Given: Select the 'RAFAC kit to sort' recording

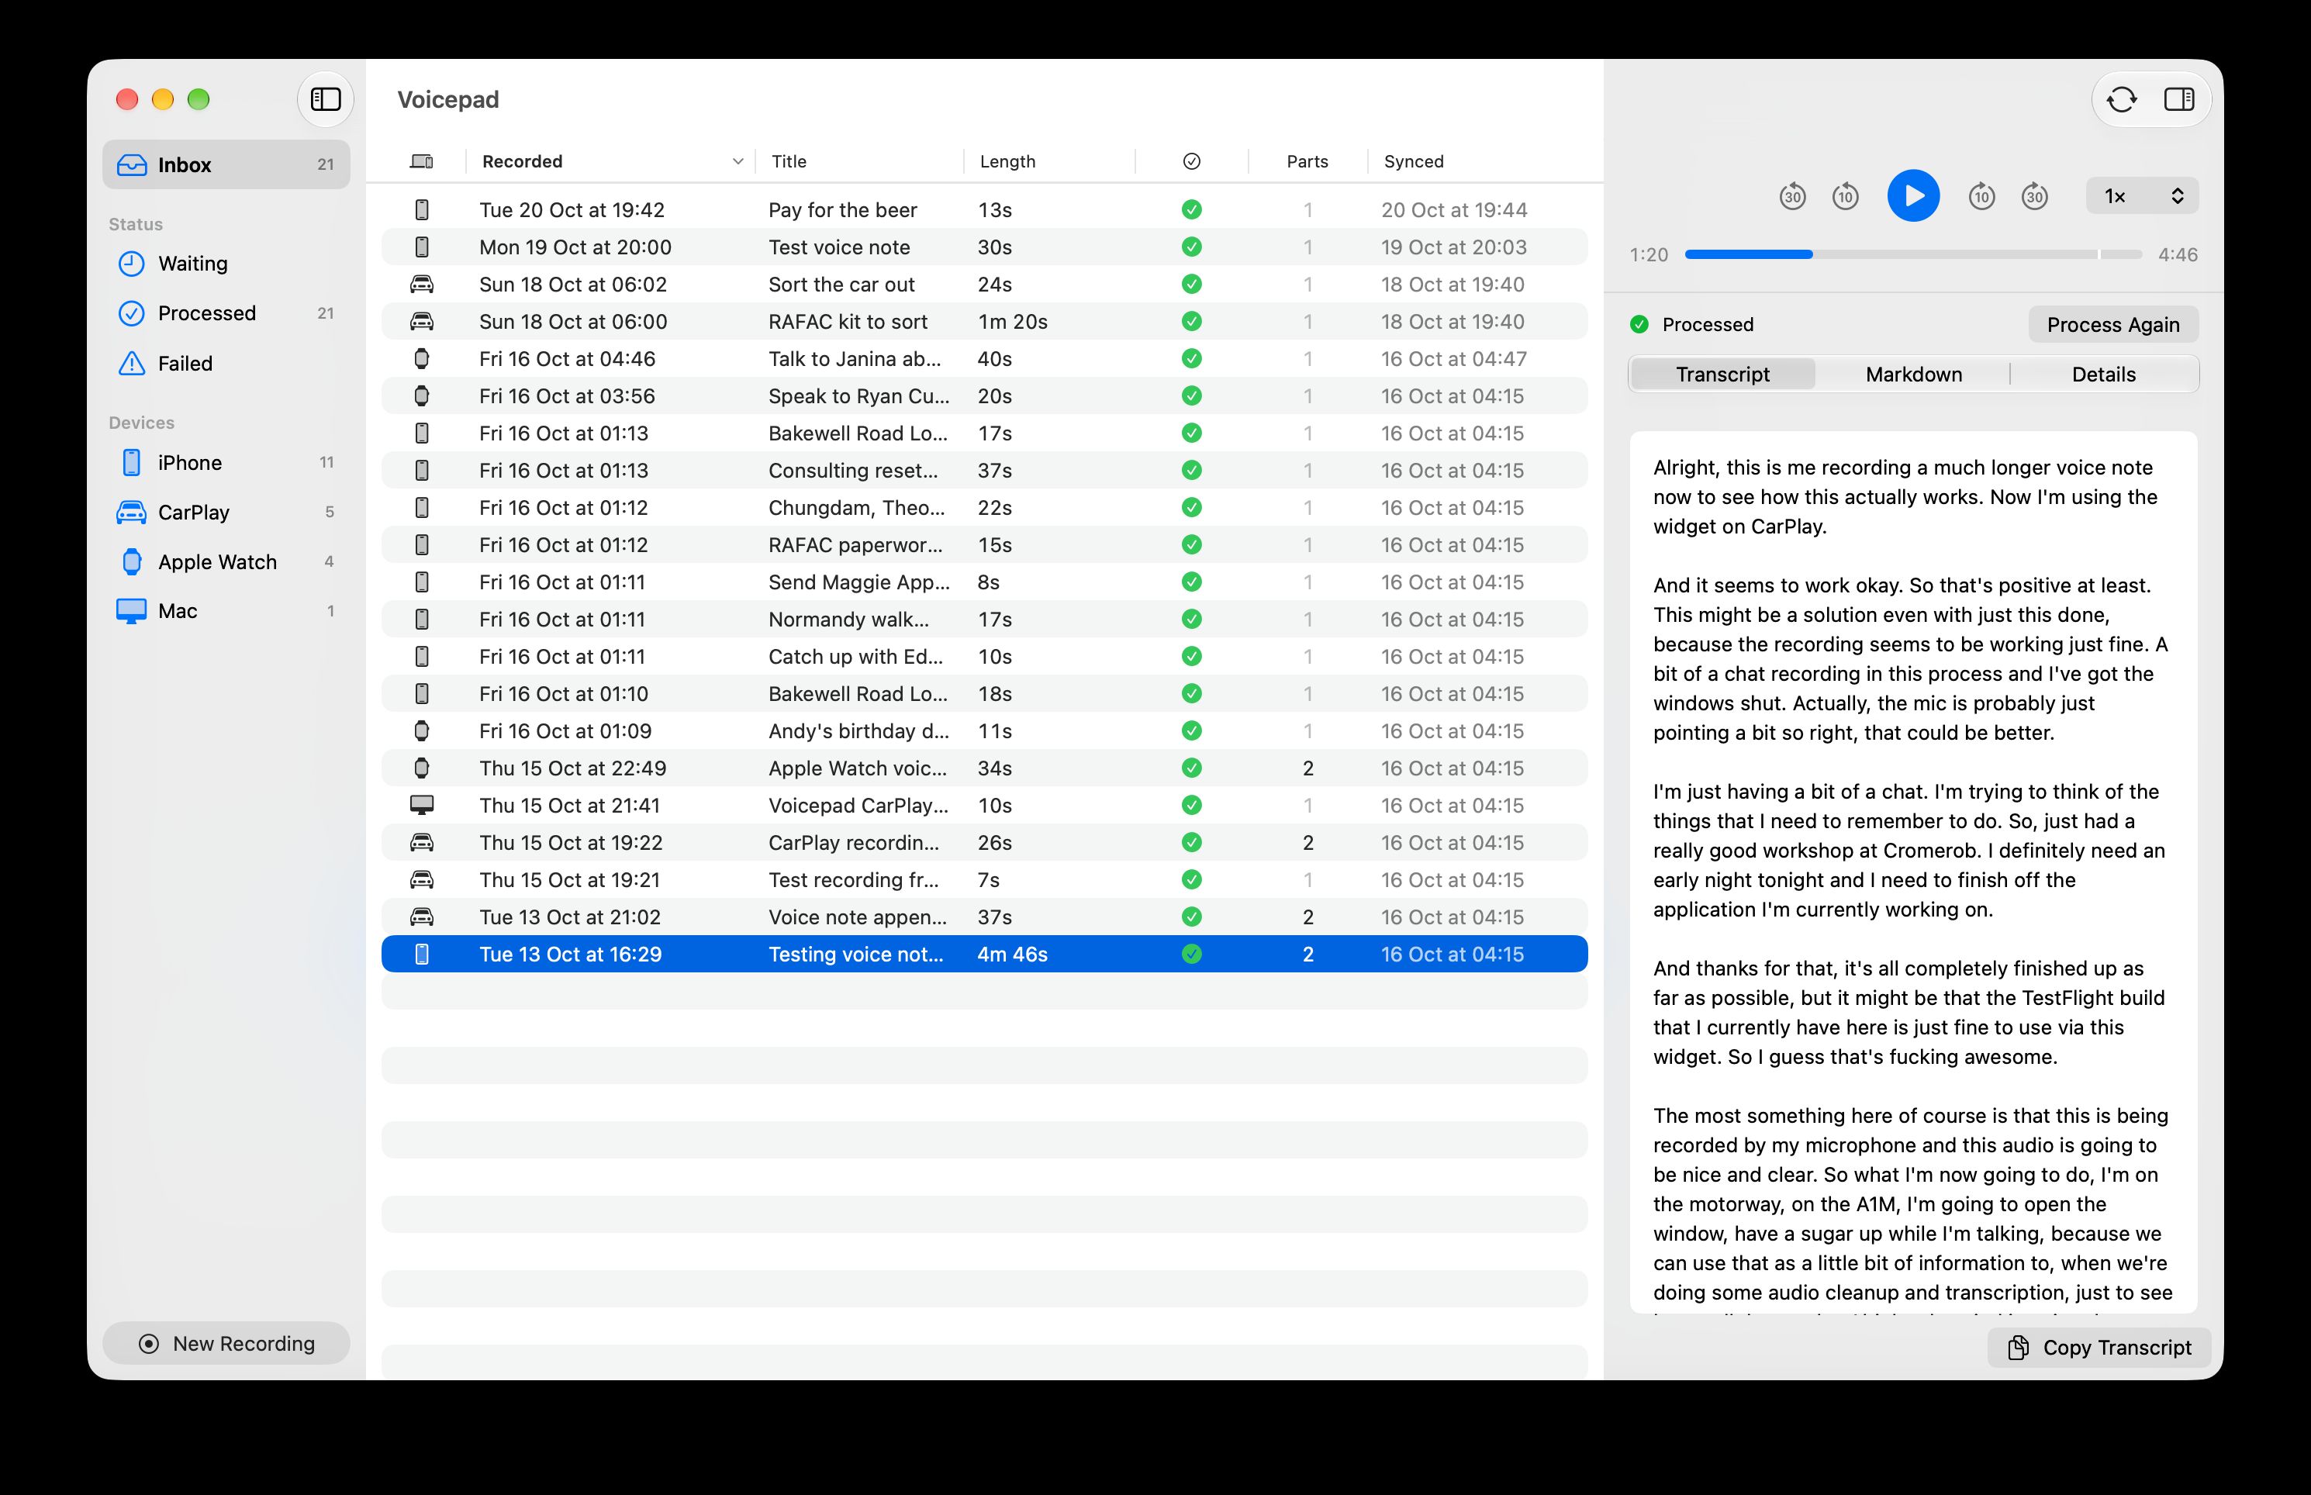Looking at the screenshot, I should pos(984,321).
